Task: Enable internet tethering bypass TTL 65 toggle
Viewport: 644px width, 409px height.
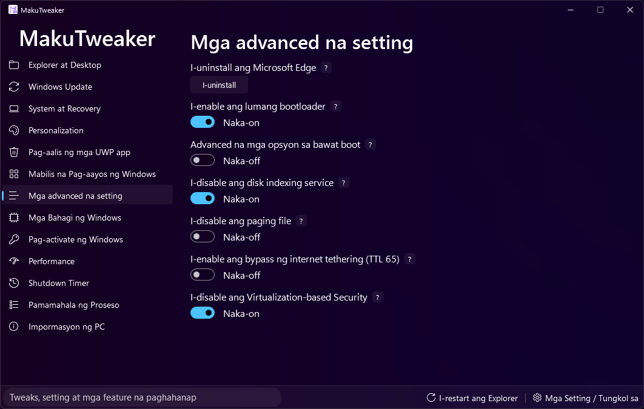Action: pos(203,275)
